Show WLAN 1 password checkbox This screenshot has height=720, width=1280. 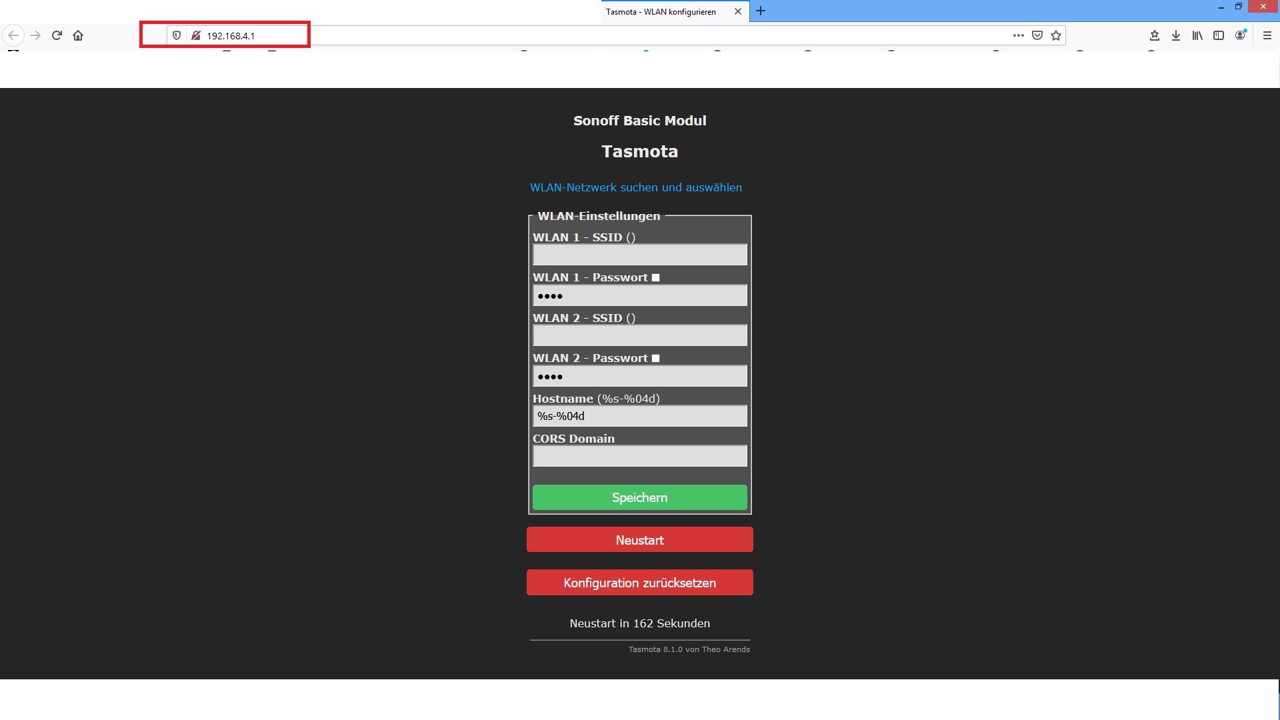pyautogui.click(x=656, y=278)
